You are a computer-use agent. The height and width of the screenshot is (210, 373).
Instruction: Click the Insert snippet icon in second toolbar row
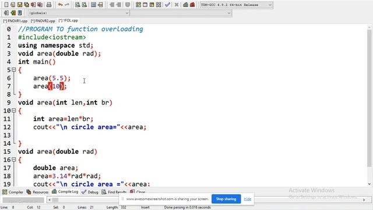(6, 13)
